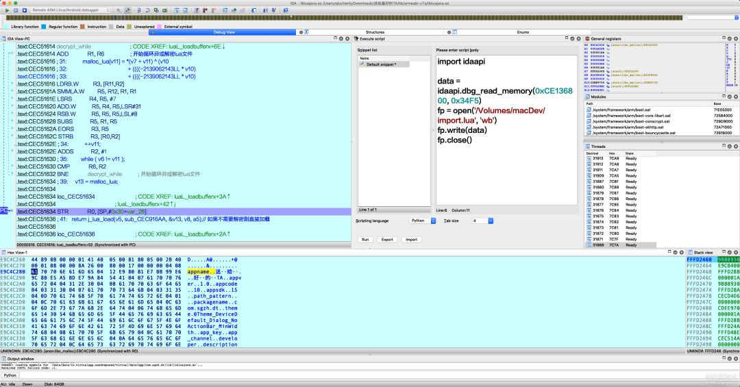The image size is (740, 387).
Task: Switch to the Structures tab
Action: click(375, 32)
